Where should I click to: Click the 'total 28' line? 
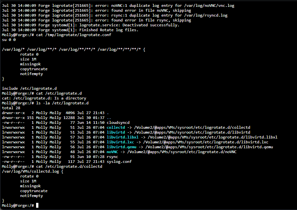pos(11,108)
